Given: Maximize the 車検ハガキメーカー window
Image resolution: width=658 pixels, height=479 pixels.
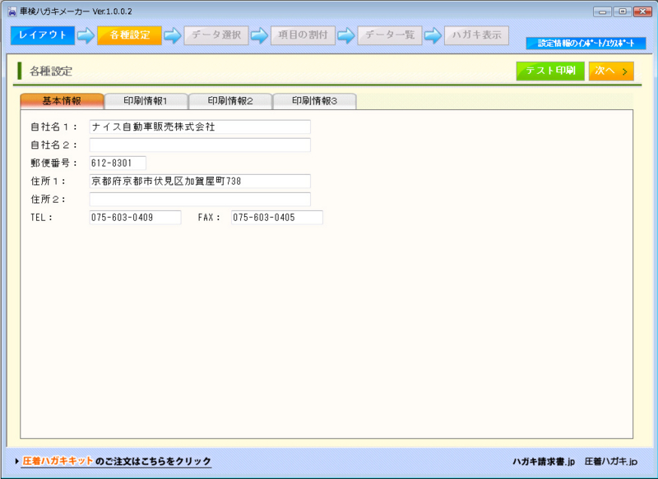Looking at the screenshot, I should click(623, 12).
